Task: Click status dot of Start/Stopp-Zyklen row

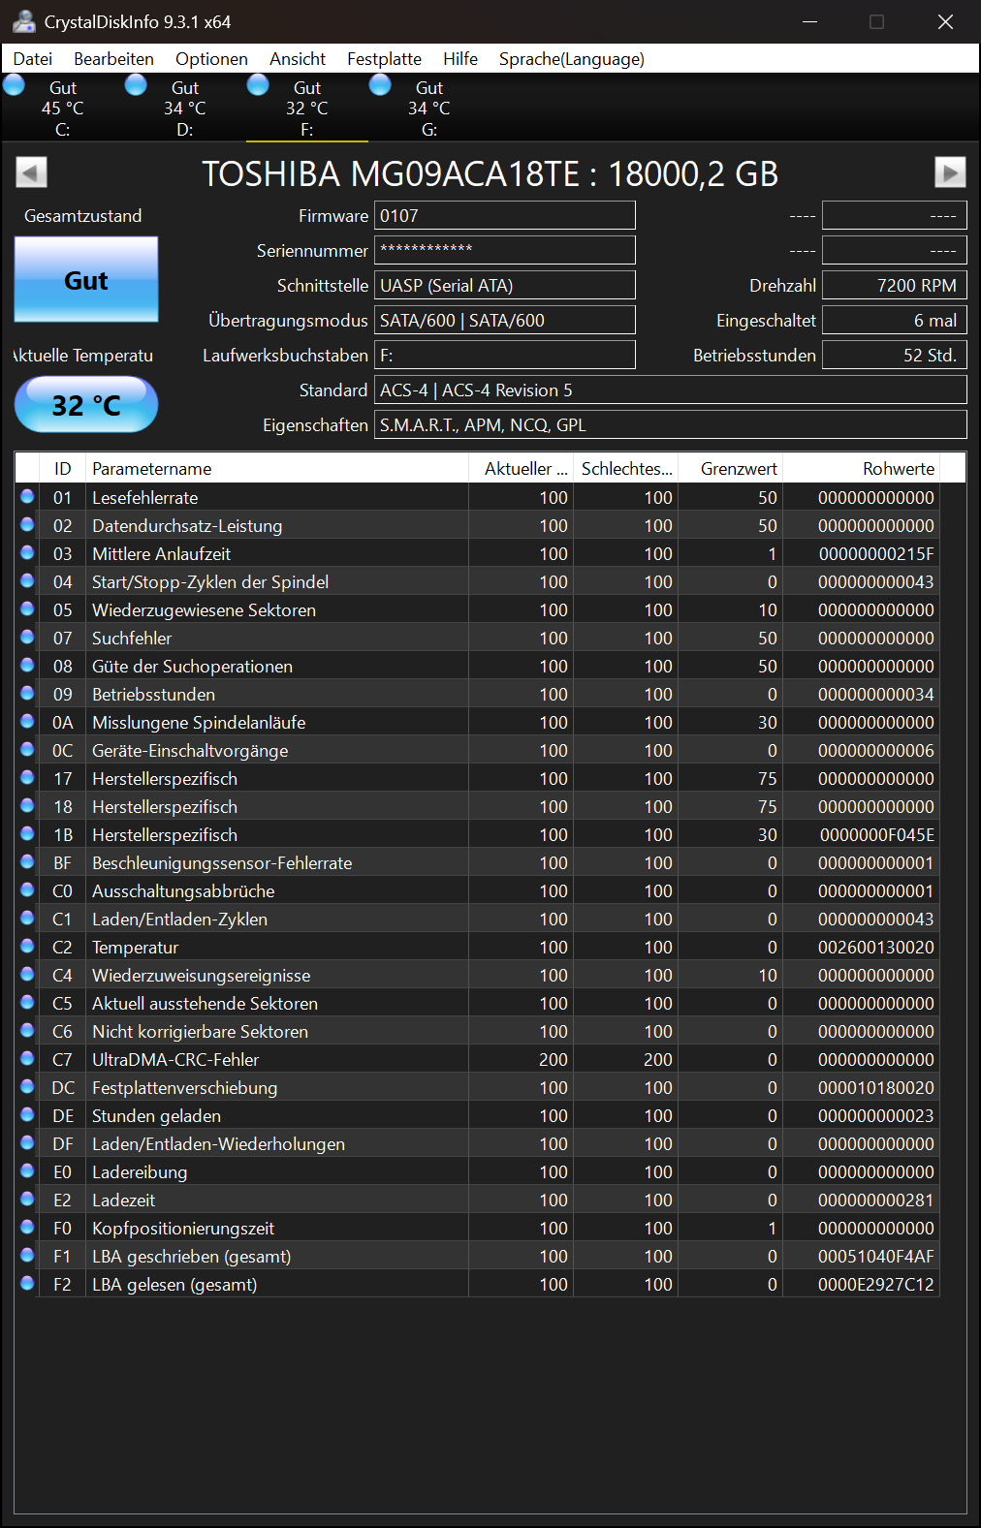Action: coord(27,580)
